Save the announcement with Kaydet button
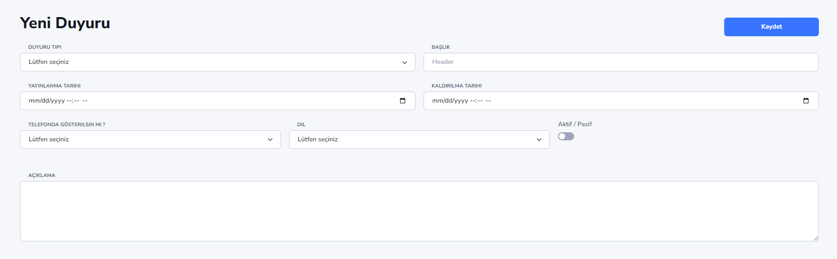837x259 pixels. pyautogui.click(x=772, y=27)
